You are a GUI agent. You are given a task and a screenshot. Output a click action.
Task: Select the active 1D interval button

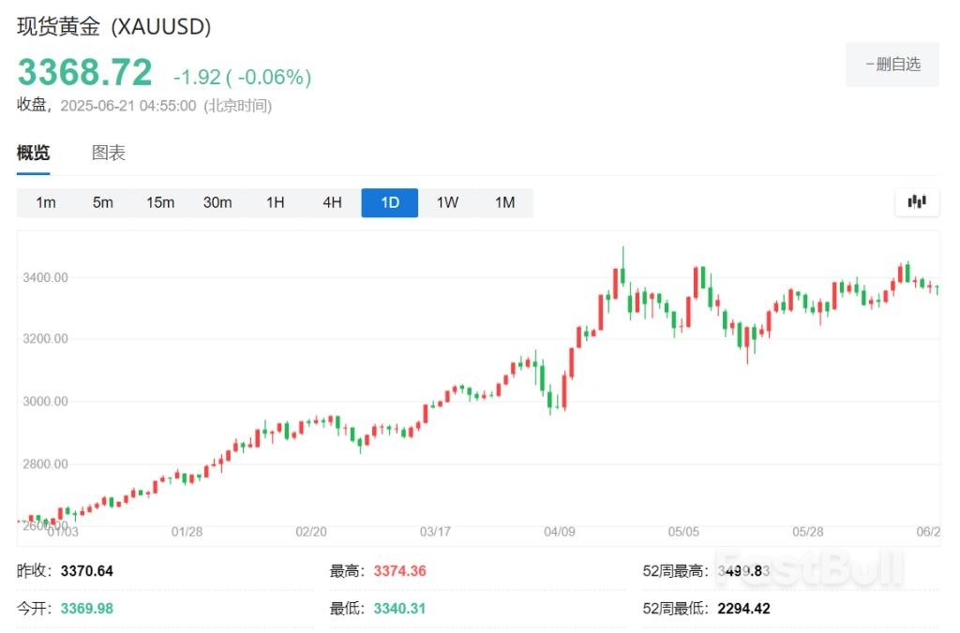click(390, 202)
